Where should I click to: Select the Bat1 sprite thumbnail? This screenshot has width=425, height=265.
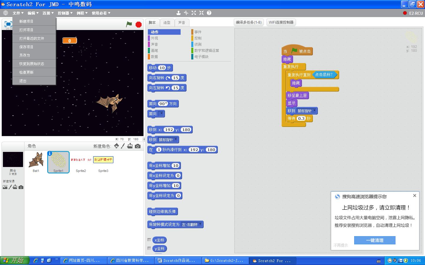tap(36, 162)
